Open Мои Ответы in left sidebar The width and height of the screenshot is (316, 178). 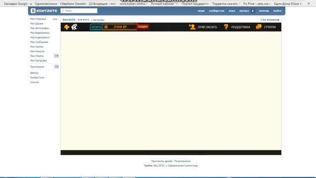[37, 56]
